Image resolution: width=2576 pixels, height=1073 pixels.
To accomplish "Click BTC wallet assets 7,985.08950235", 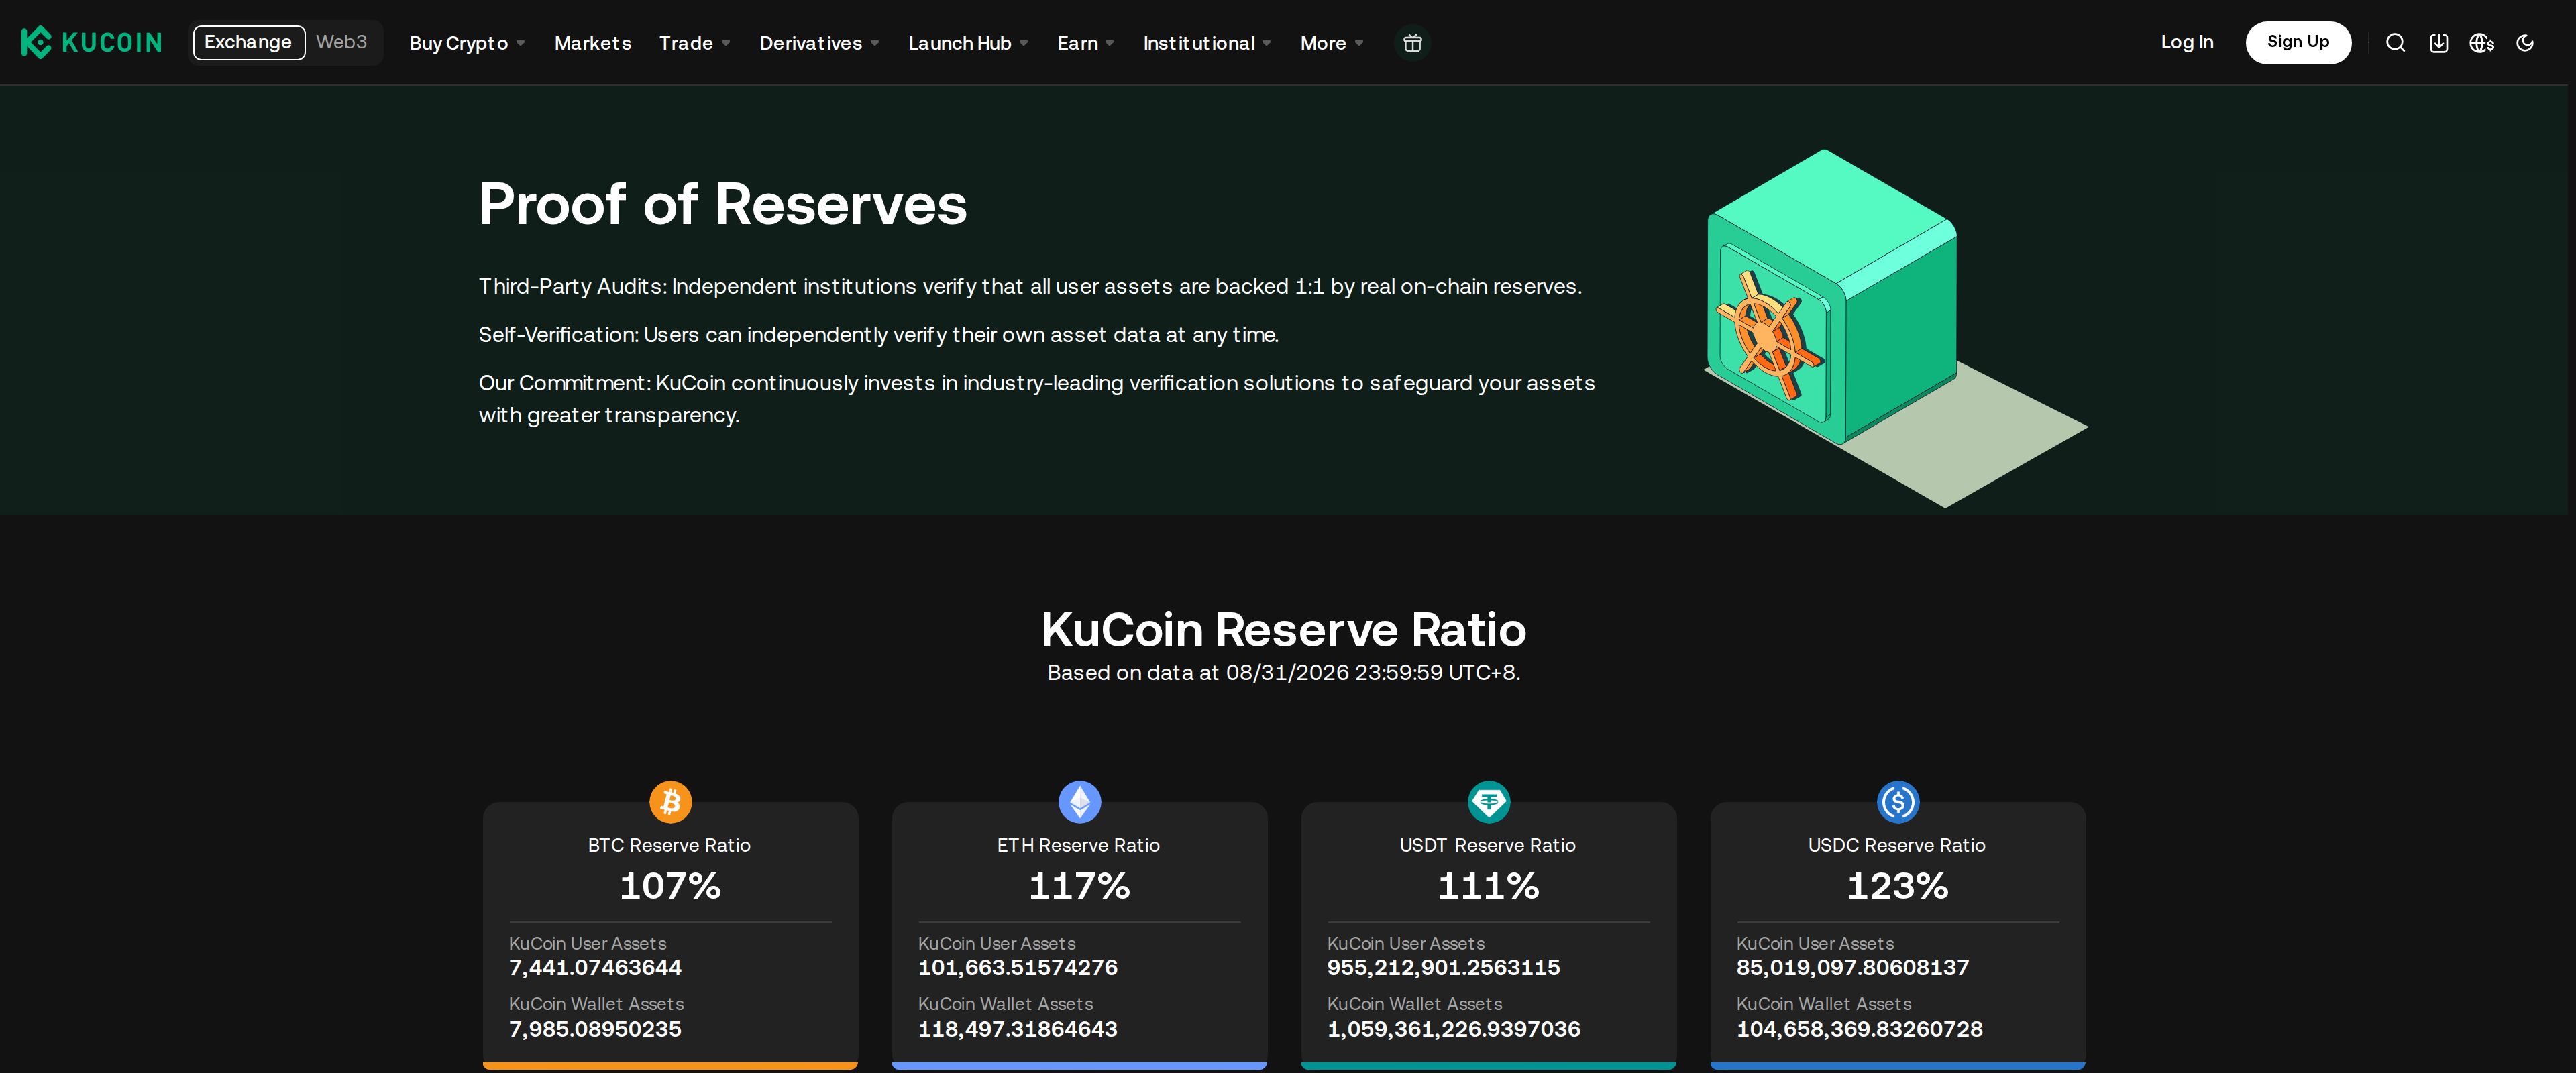I will [595, 1029].
